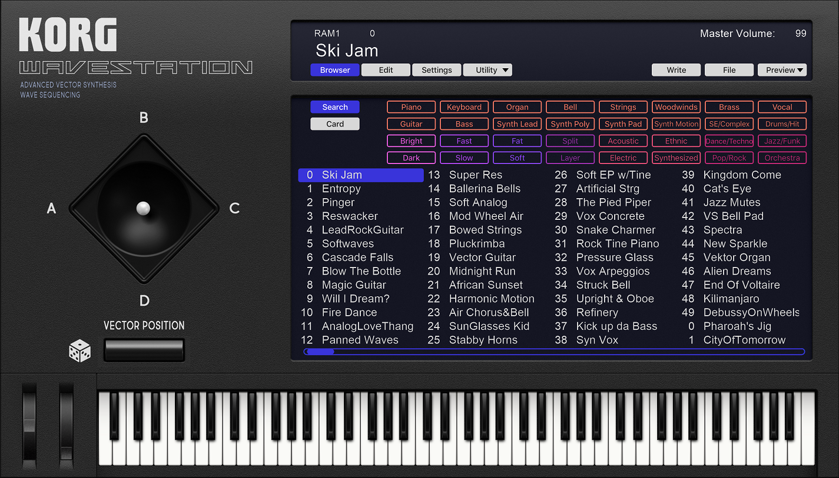
Task: Click the KORG logo
Action: coord(67,35)
